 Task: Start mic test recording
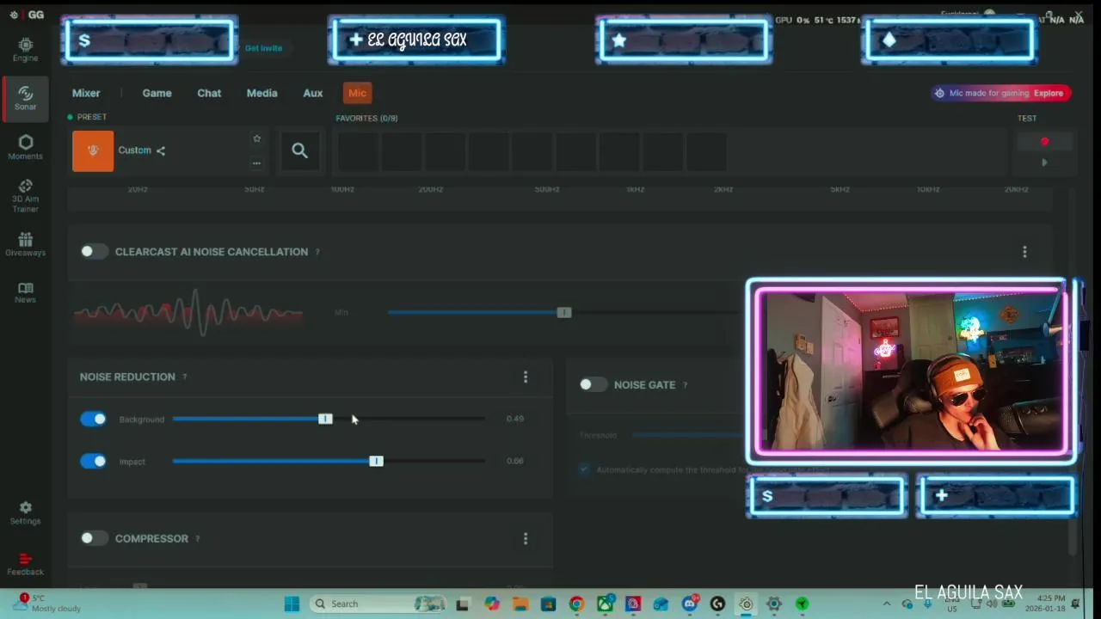coord(1045,142)
